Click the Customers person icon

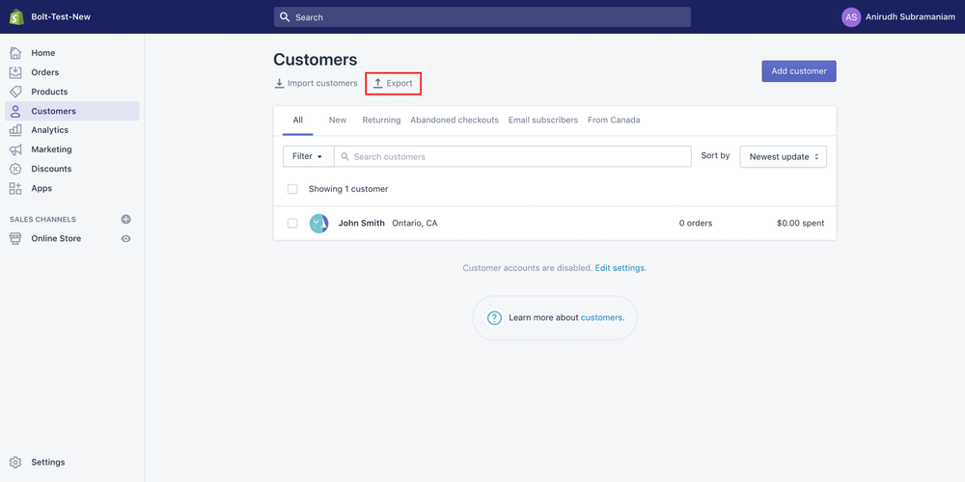15,111
